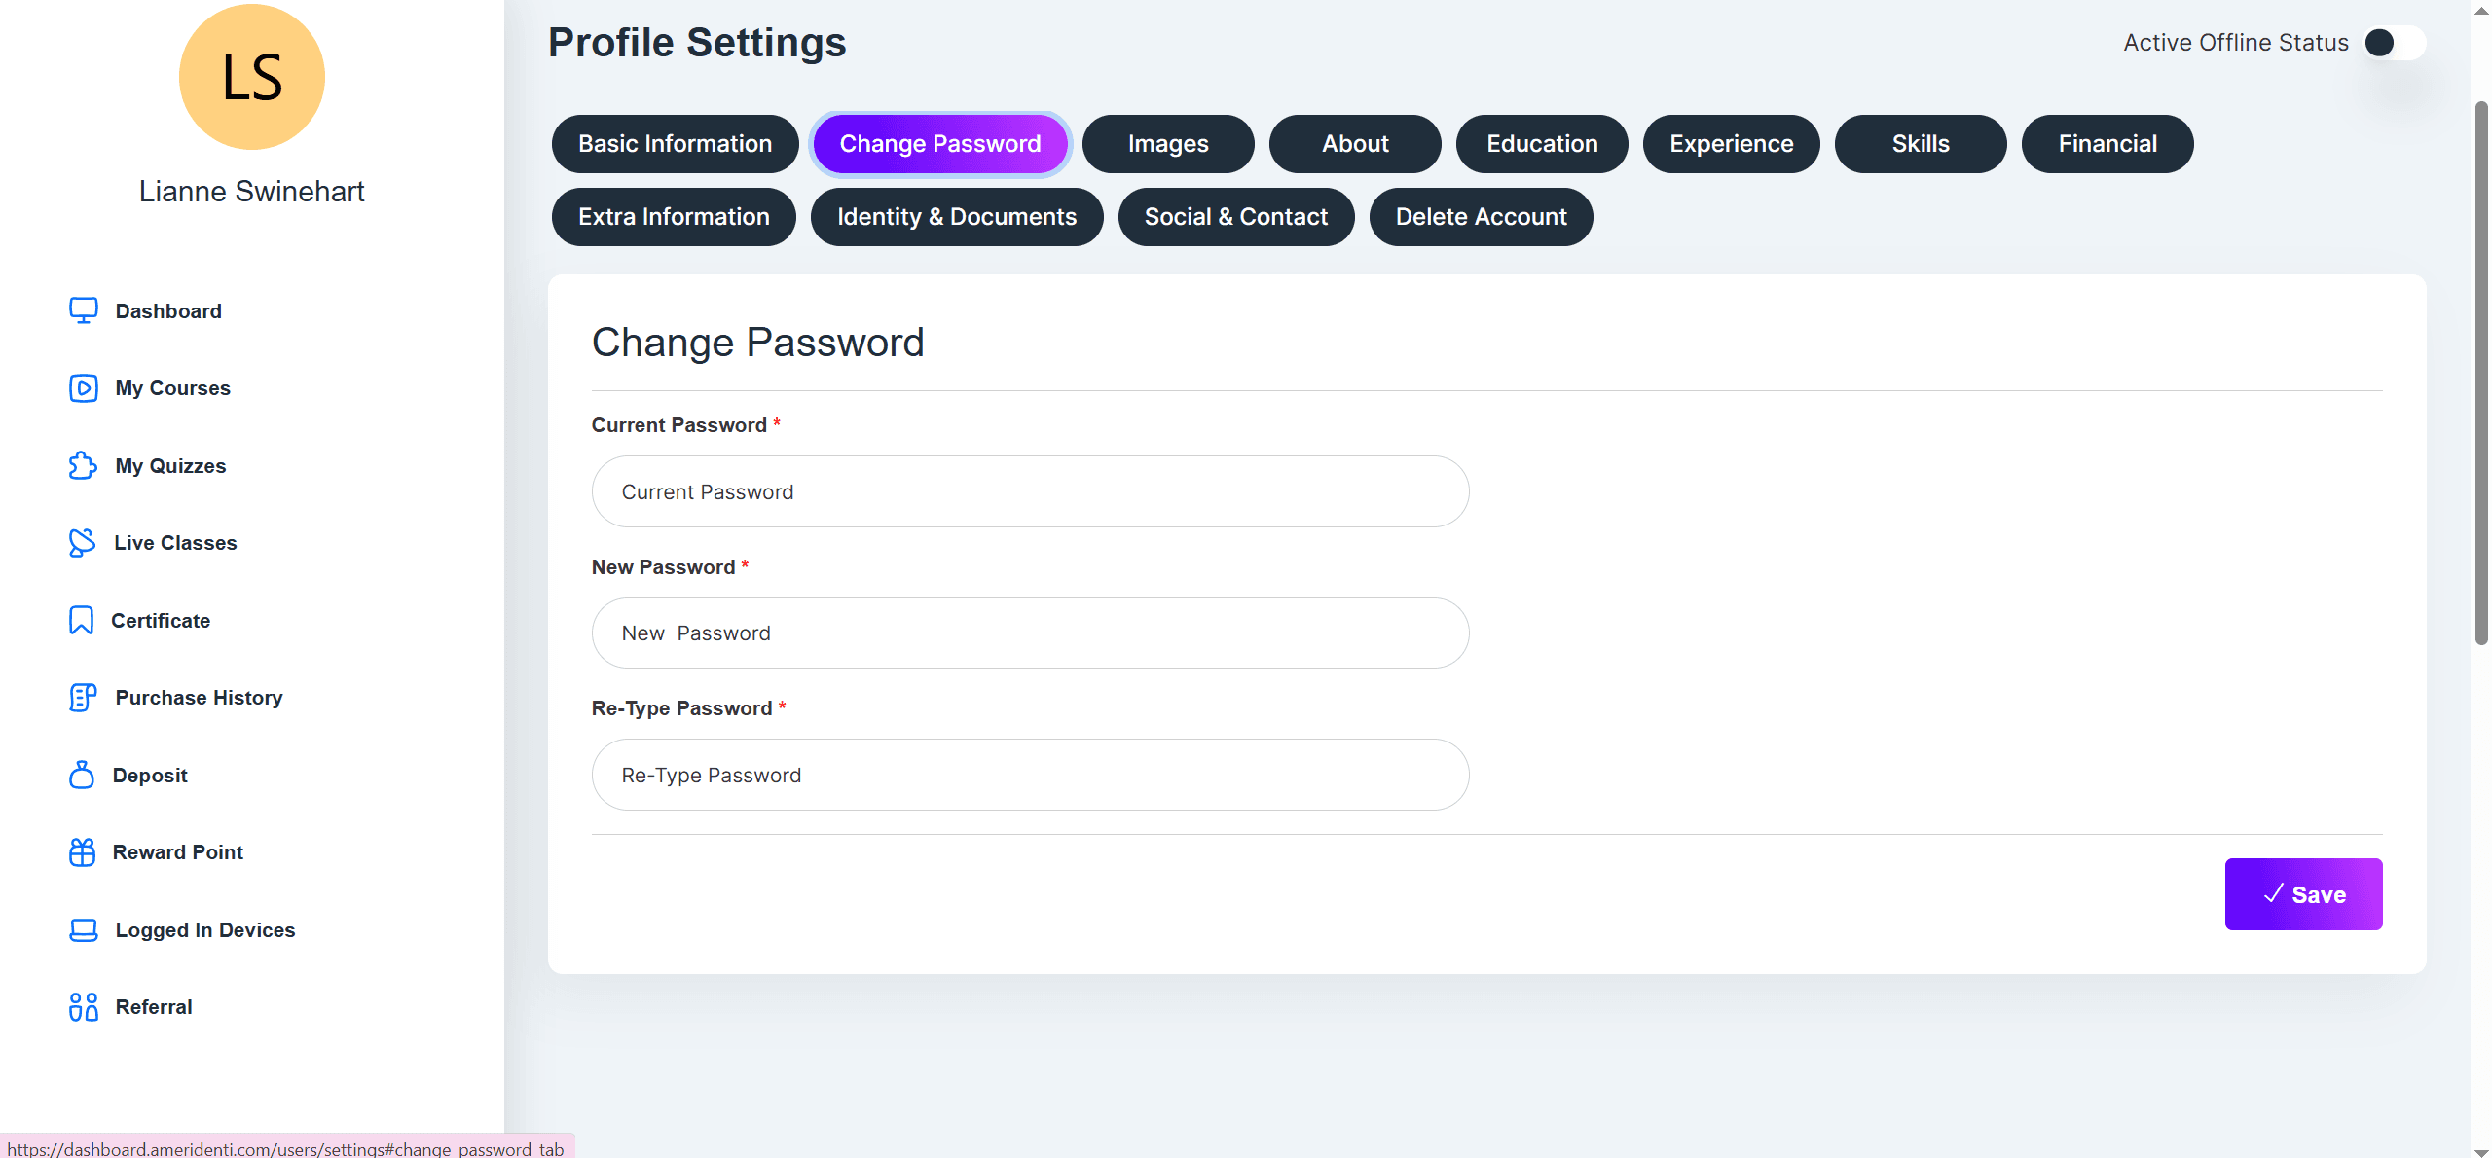This screenshot has height=1158, width=2492.
Task: Click the My Quizzes puzzle icon
Action: pyautogui.click(x=83, y=465)
